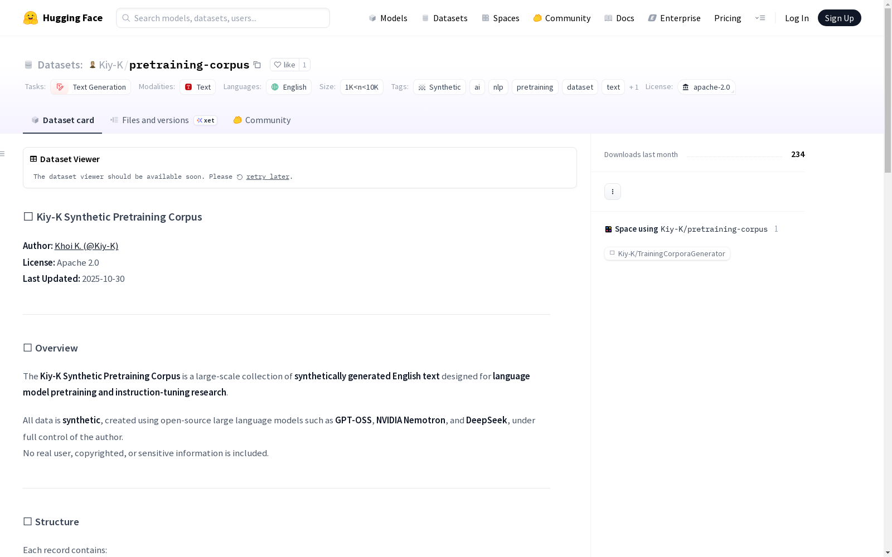Copy dataset name with the copy icon
This screenshot has width=892, height=557.
point(257,65)
